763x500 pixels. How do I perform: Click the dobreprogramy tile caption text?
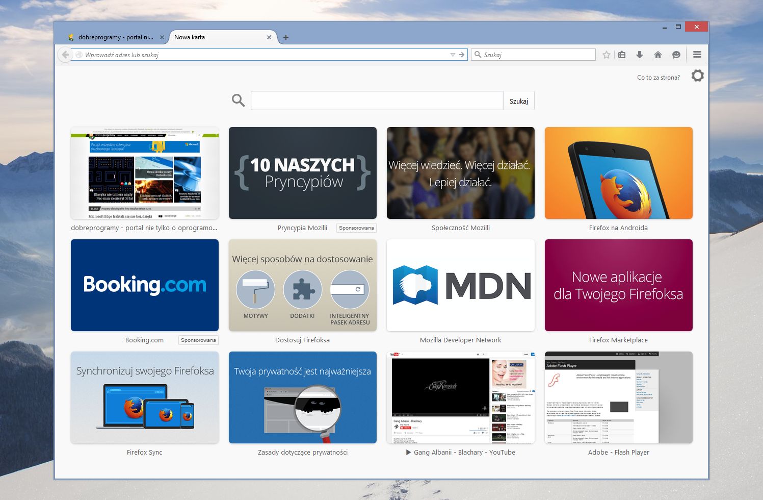point(144,228)
